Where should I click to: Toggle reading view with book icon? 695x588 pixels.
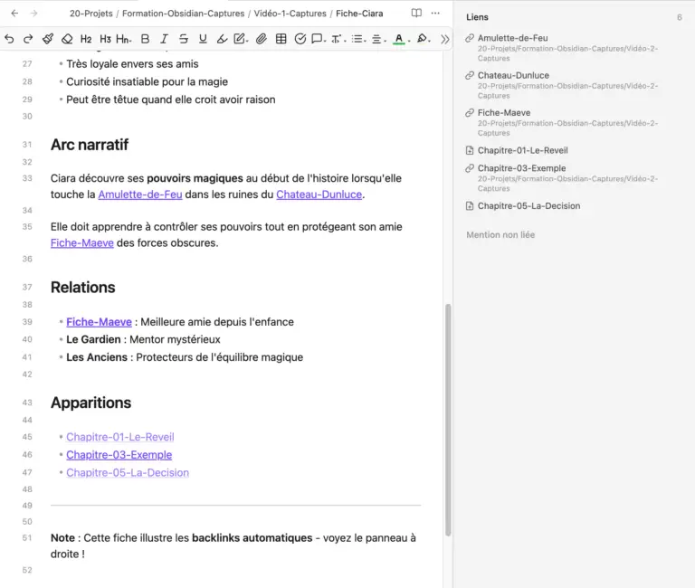[416, 14]
